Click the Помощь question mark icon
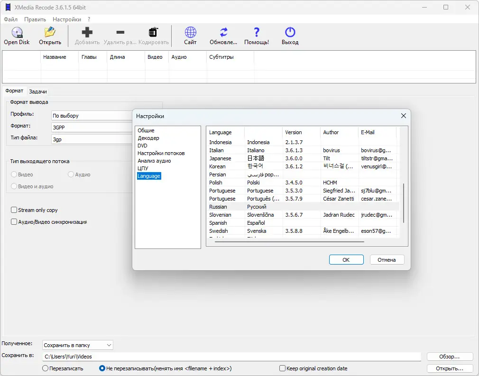 tap(257, 32)
